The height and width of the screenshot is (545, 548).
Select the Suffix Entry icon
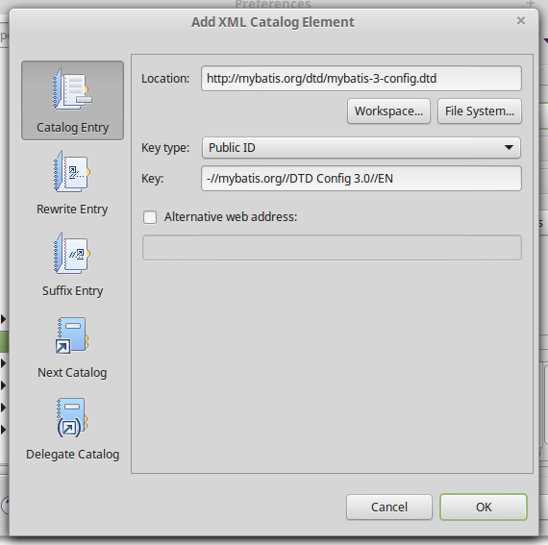(x=72, y=253)
